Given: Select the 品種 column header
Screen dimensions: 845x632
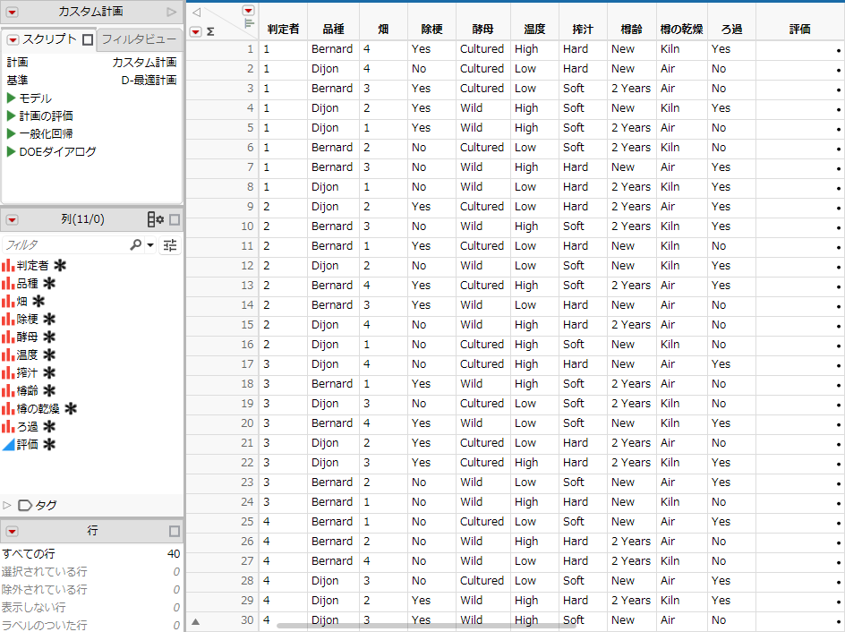Looking at the screenshot, I should [334, 30].
